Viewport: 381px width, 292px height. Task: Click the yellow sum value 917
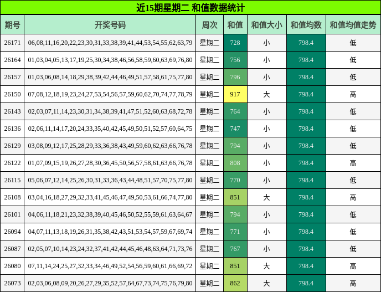pos(235,94)
